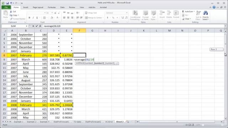The width and height of the screenshot is (228, 128).
Task: Open the Name Box dropdown arrow
Action: [26, 26]
